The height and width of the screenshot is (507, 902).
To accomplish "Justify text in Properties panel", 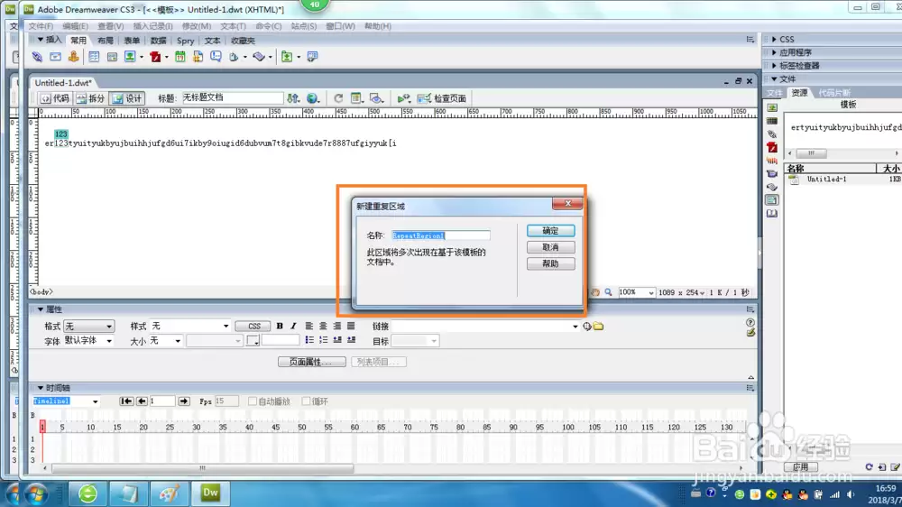I will click(x=351, y=326).
